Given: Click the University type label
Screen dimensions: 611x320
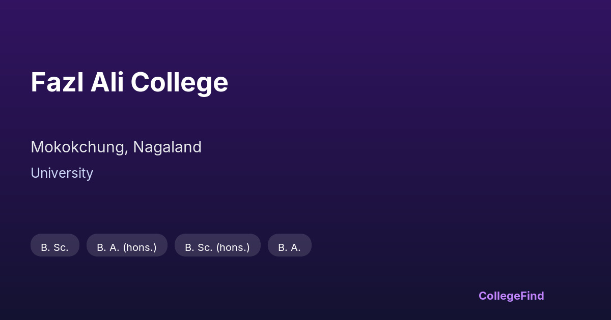Looking at the screenshot, I should pyautogui.click(x=62, y=173).
